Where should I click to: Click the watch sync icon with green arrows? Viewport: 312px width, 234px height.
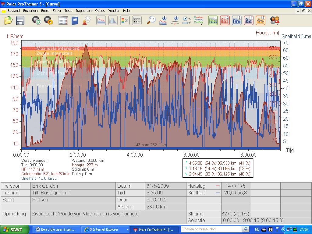[37, 20]
